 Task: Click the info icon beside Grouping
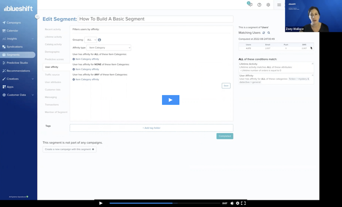tap(100, 40)
